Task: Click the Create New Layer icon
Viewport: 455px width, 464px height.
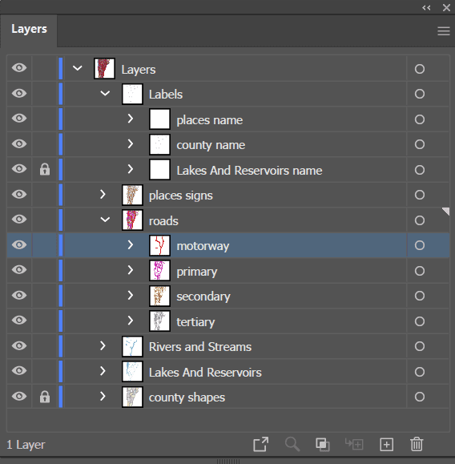Action: 386,444
